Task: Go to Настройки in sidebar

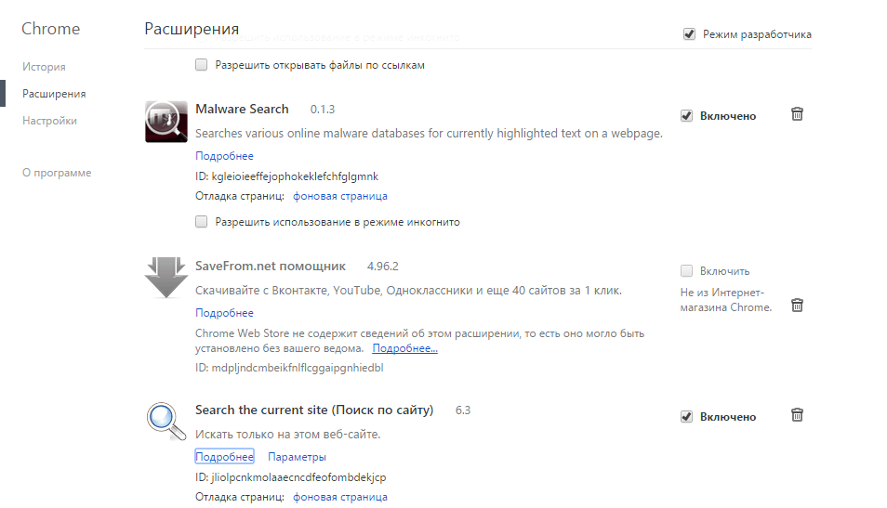Action: [x=50, y=121]
